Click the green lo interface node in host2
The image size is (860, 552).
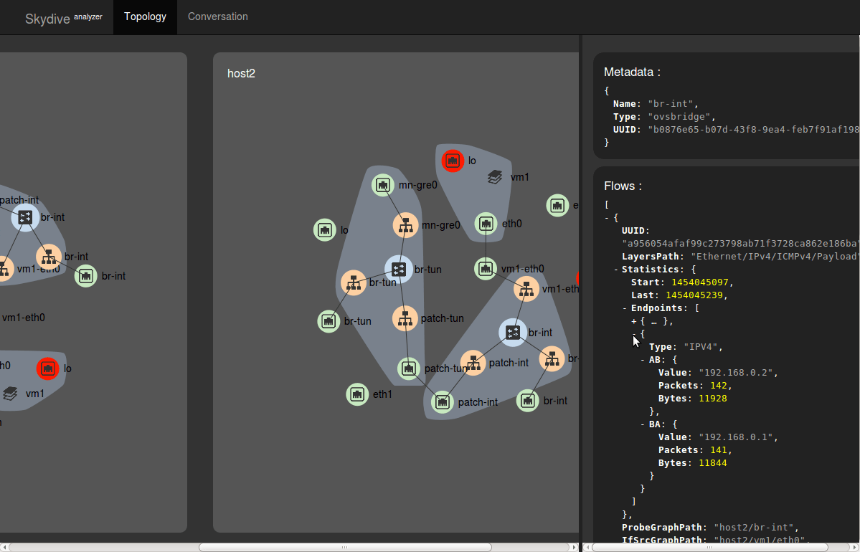click(325, 229)
